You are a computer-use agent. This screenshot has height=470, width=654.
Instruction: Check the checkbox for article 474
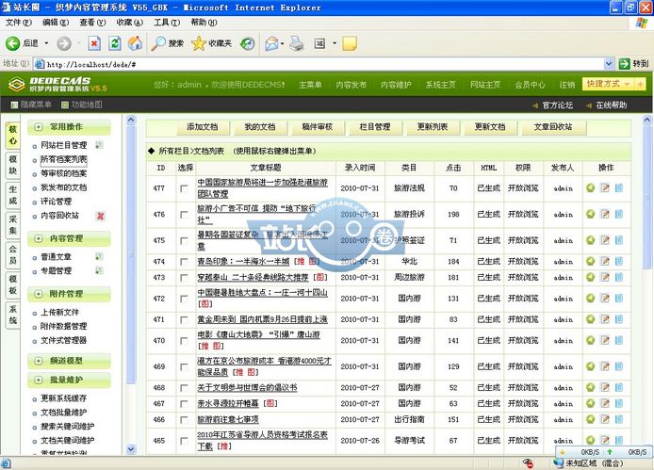(x=184, y=262)
